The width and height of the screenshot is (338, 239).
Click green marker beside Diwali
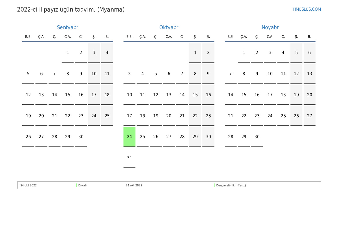pos(76,185)
